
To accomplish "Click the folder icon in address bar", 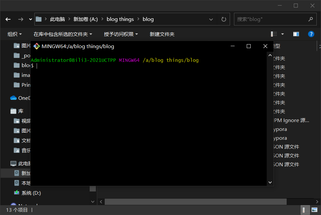I will (39, 19).
